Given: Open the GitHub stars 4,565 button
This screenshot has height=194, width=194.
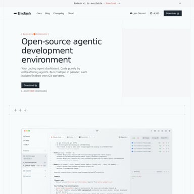Looking at the screenshot, I should pos(155,13).
